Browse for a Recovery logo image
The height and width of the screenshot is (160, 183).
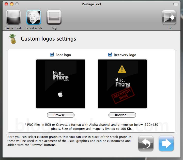[x=122, y=115]
